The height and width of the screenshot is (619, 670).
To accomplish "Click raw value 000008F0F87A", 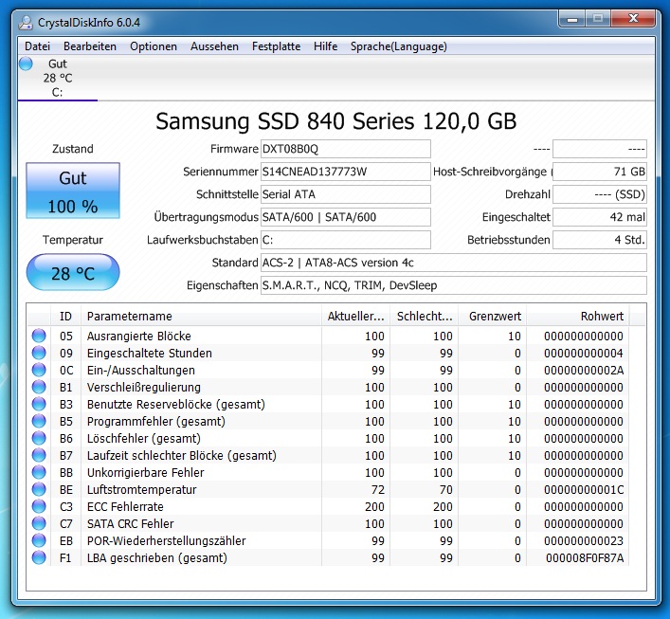I will 585,558.
